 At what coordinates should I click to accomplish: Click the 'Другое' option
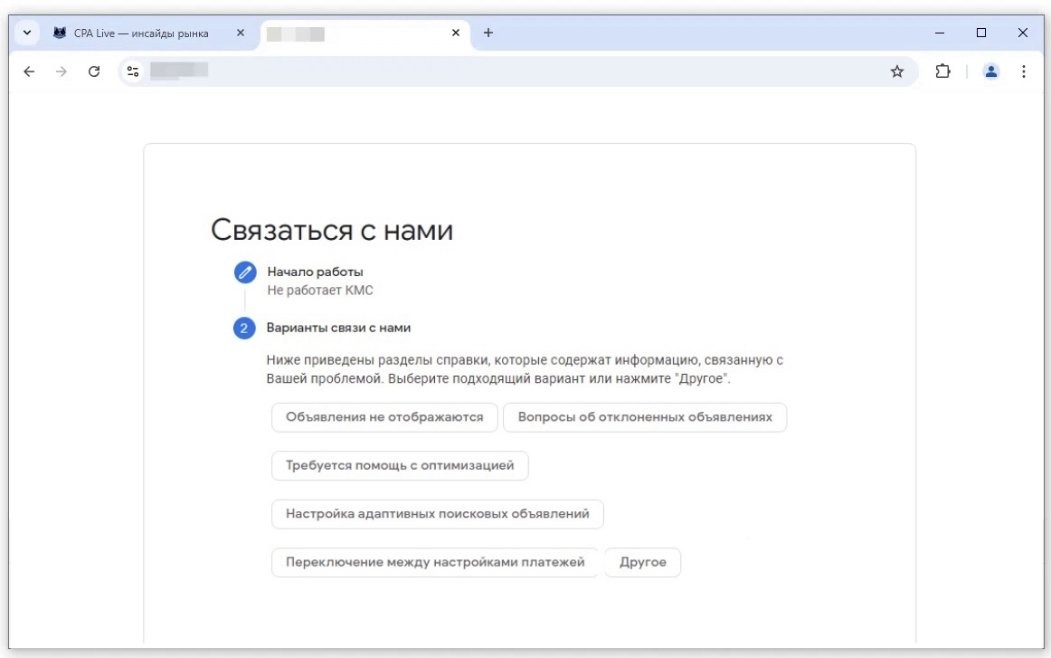click(x=643, y=562)
